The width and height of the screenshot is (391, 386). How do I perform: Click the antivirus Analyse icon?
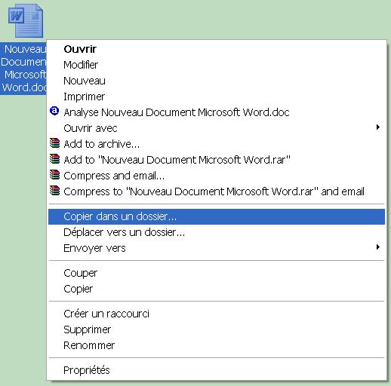pyautogui.click(x=54, y=111)
